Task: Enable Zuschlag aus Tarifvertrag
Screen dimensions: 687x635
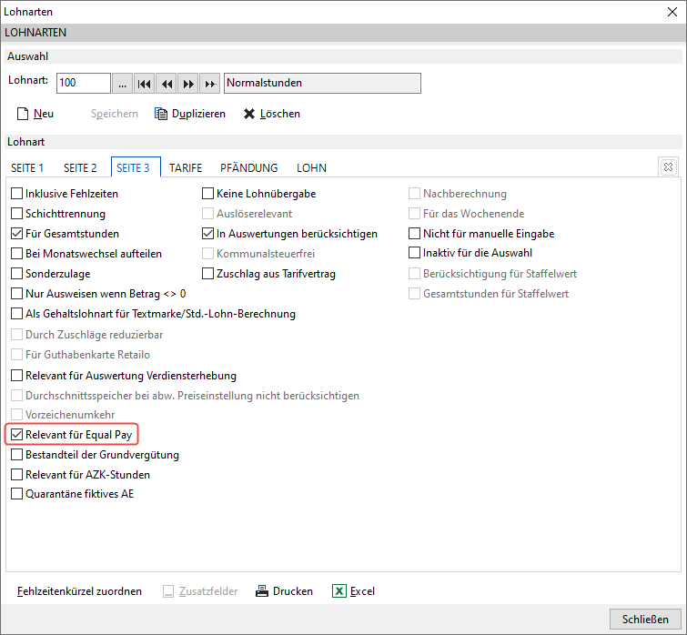Action: coord(207,274)
